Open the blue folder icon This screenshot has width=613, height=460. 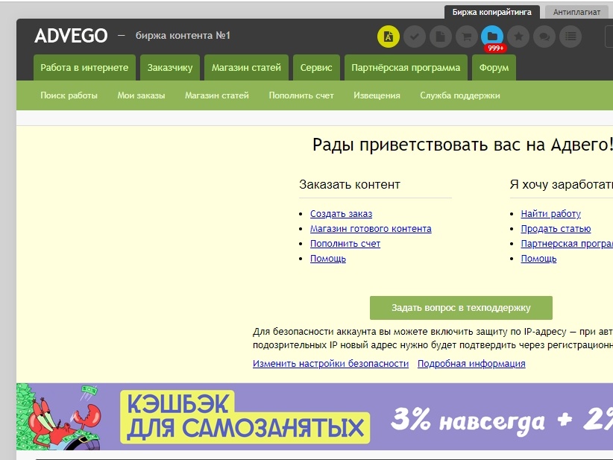coord(492,36)
